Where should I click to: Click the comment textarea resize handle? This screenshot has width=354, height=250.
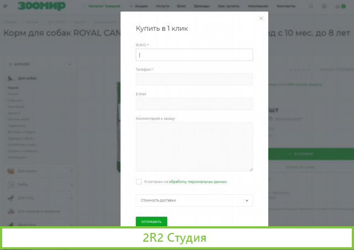(x=251, y=169)
